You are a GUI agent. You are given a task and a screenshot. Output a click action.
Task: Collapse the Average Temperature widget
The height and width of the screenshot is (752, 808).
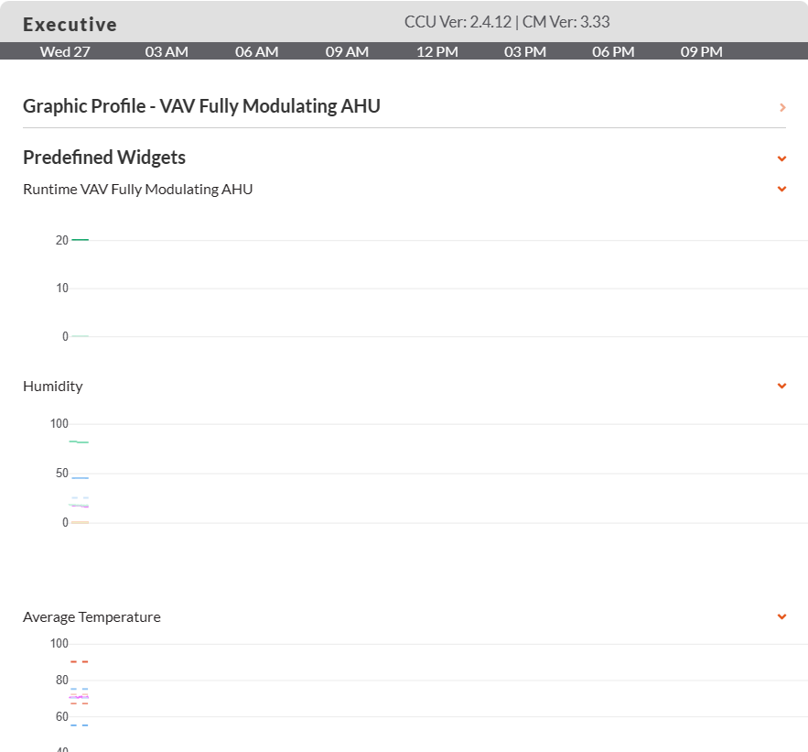click(781, 616)
